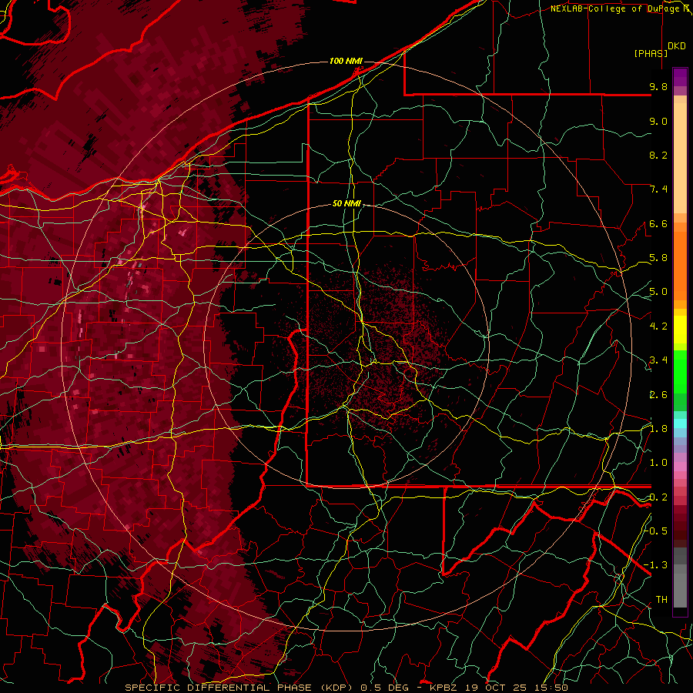Screen dimensions: 693x693
Task: Click the "100 NMI" range ring label
Action: [x=346, y=61]
